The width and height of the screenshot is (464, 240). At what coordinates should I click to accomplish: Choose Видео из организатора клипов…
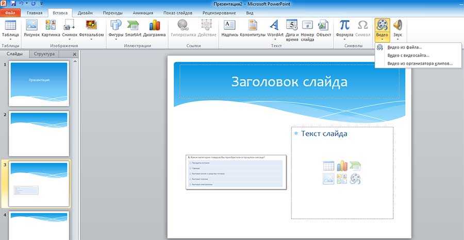418,63
